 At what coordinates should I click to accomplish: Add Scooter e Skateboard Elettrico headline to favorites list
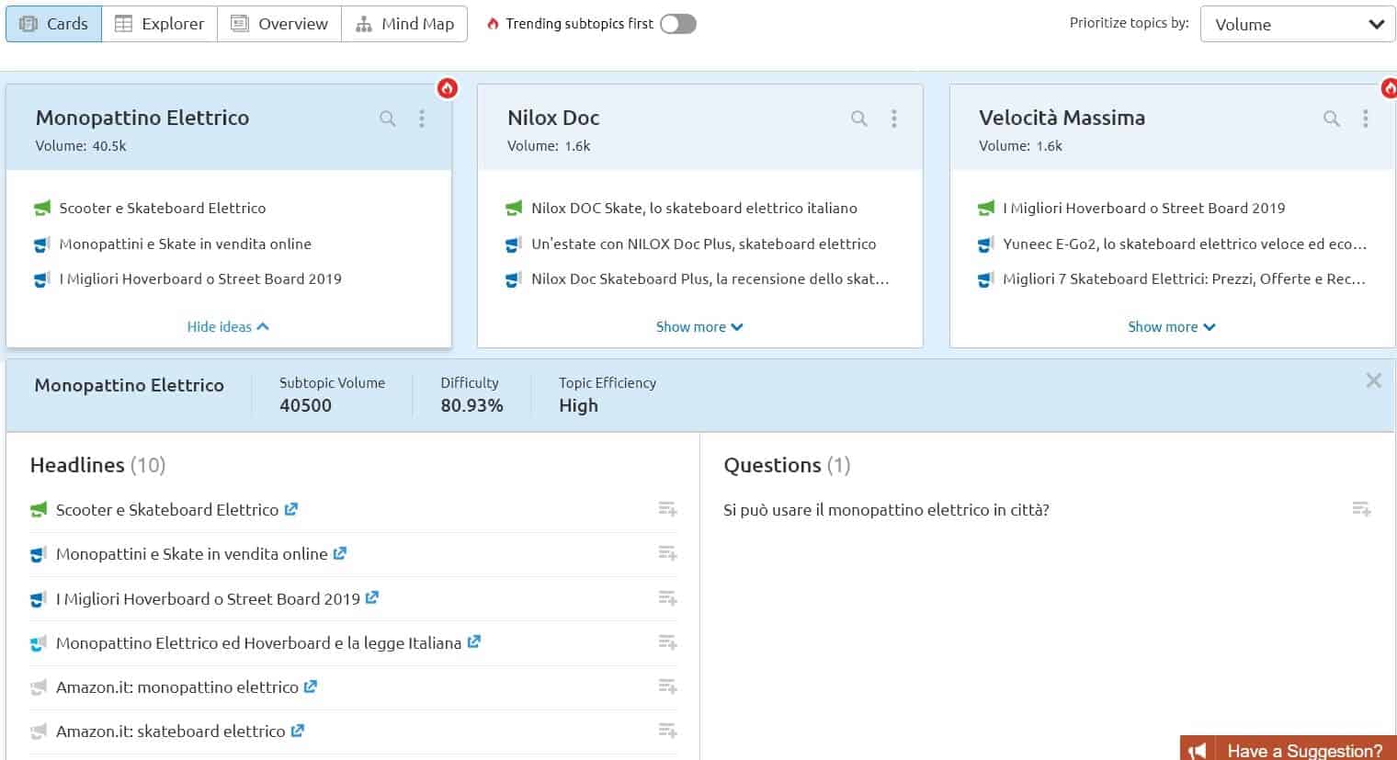coord(668,509)
